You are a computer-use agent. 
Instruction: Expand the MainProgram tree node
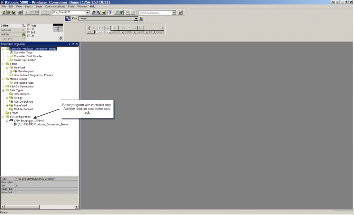tap(11, 71)
